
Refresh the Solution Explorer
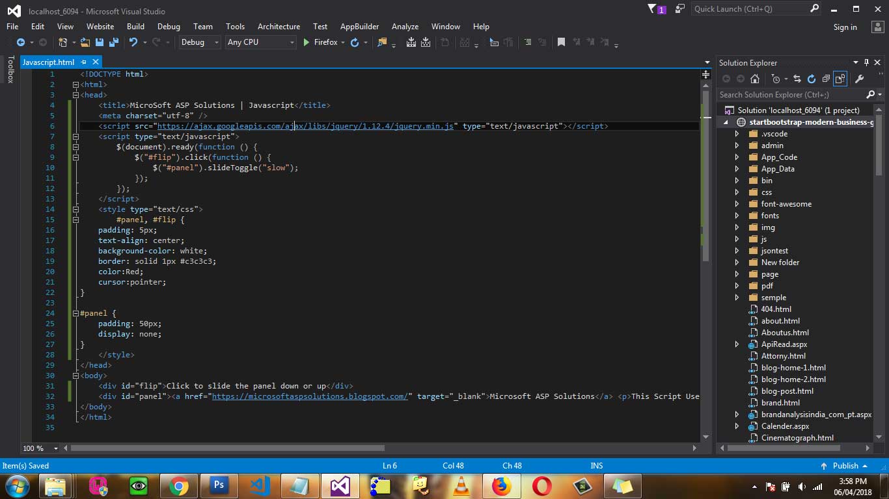(x=811, y=79)
